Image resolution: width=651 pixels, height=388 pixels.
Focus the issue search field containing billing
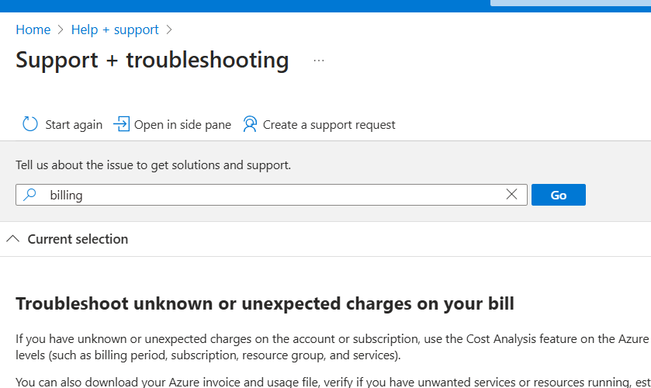[x=272, y=195]
